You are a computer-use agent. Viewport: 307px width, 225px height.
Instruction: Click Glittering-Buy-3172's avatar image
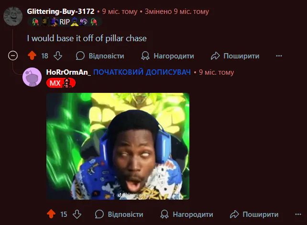point(13,16)
